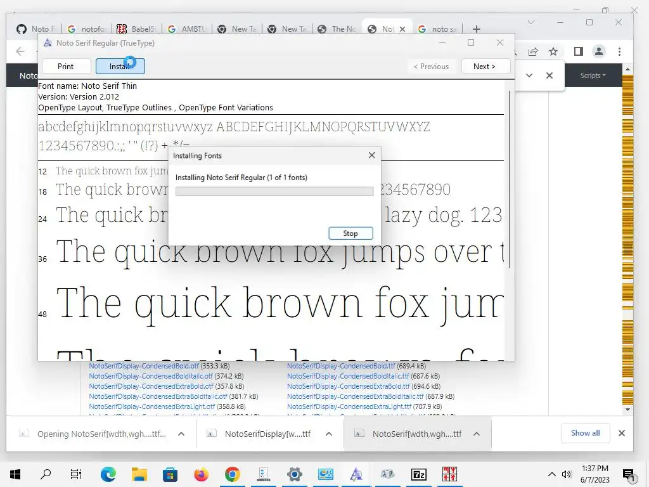
Task: Launch Microsoft Edge from taskbar
Action: click(x=108, y=474)
